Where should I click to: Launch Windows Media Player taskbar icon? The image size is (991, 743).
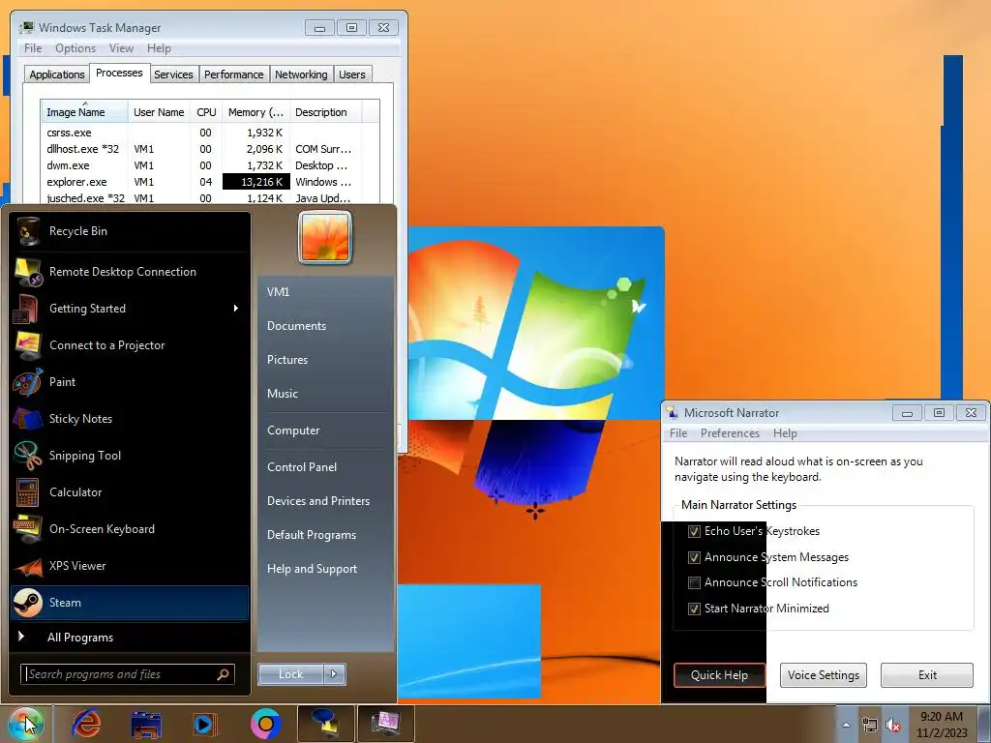[205, 724]
